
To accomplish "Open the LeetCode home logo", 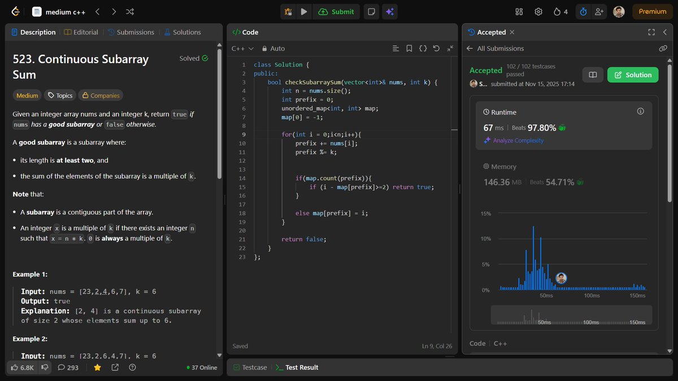I will [x=15, y=11].
